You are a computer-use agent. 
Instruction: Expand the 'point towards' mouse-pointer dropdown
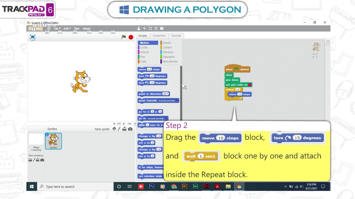(x=168, y=101)
